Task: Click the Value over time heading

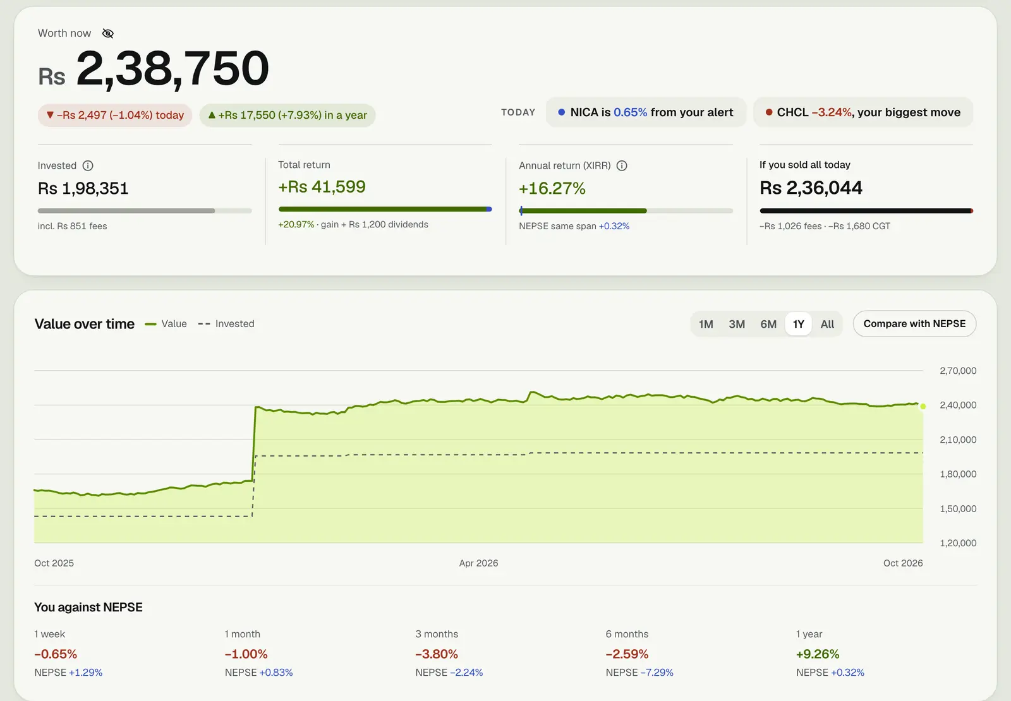Action: tap(85, 324)
